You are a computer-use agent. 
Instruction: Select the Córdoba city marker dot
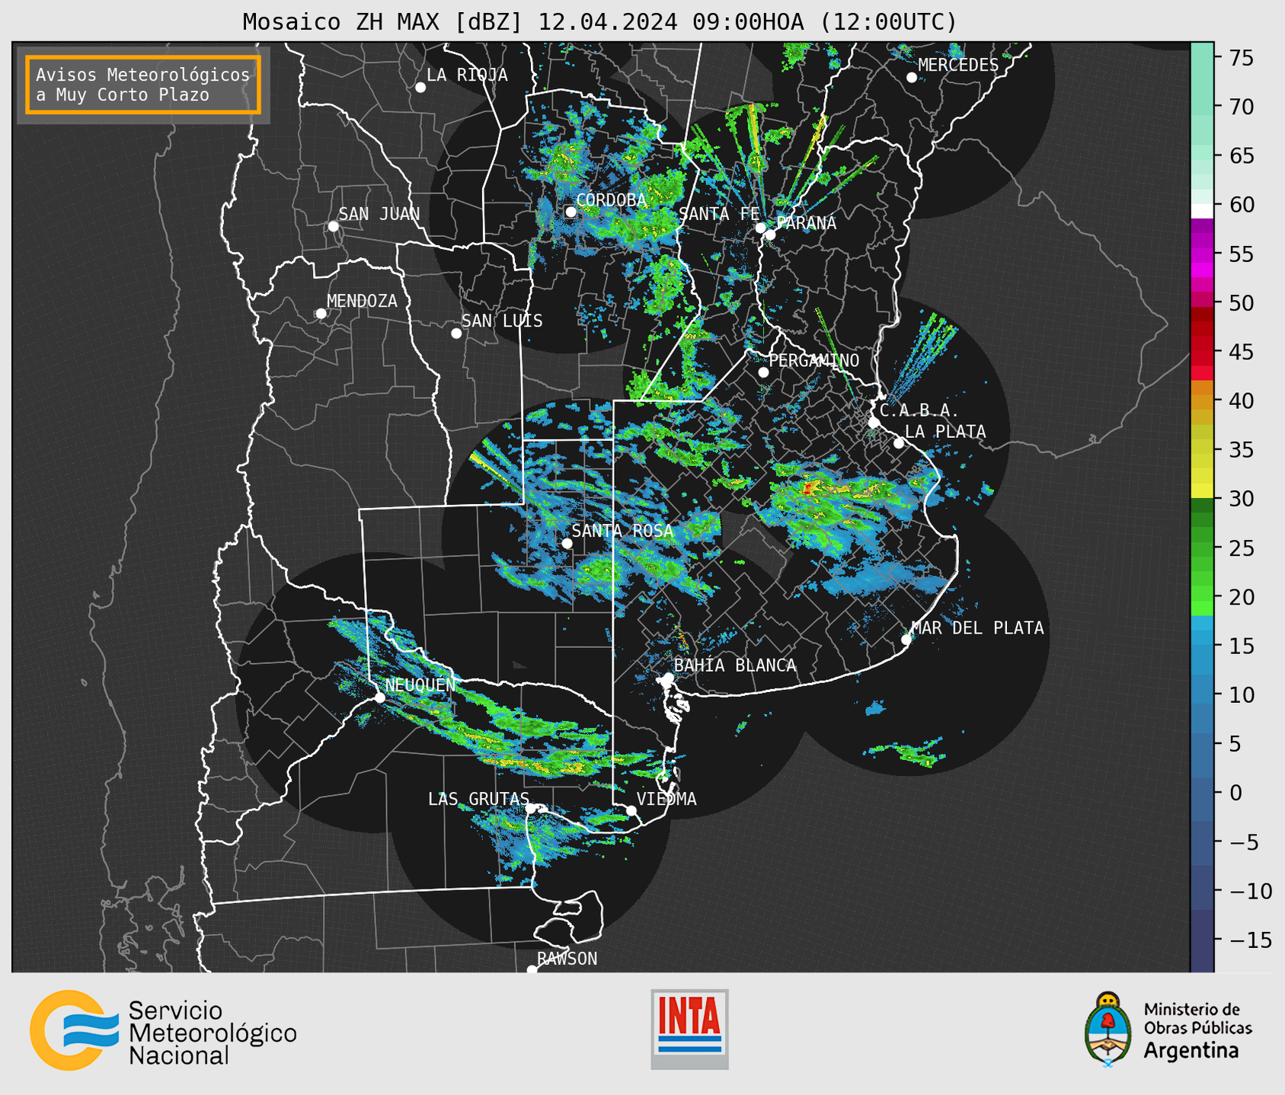pos(571,212)
